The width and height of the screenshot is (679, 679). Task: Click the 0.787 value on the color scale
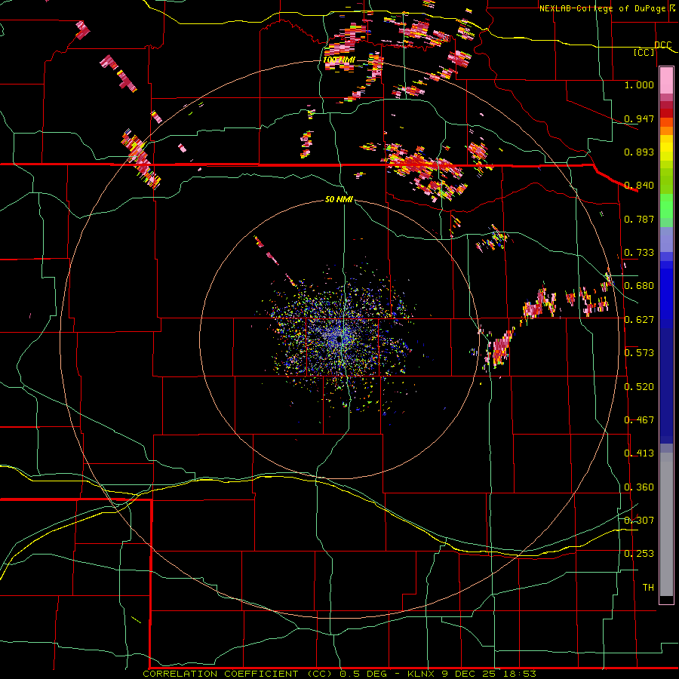[x=639, y=219]
